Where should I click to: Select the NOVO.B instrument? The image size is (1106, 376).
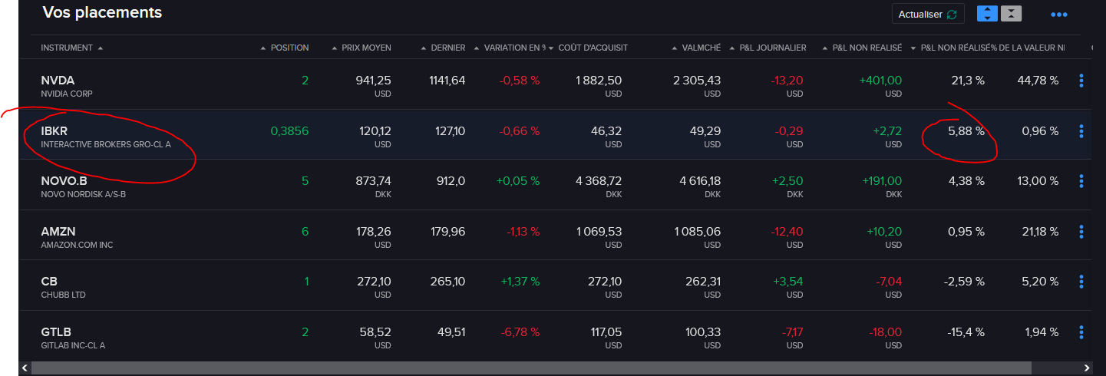(64, 181)
